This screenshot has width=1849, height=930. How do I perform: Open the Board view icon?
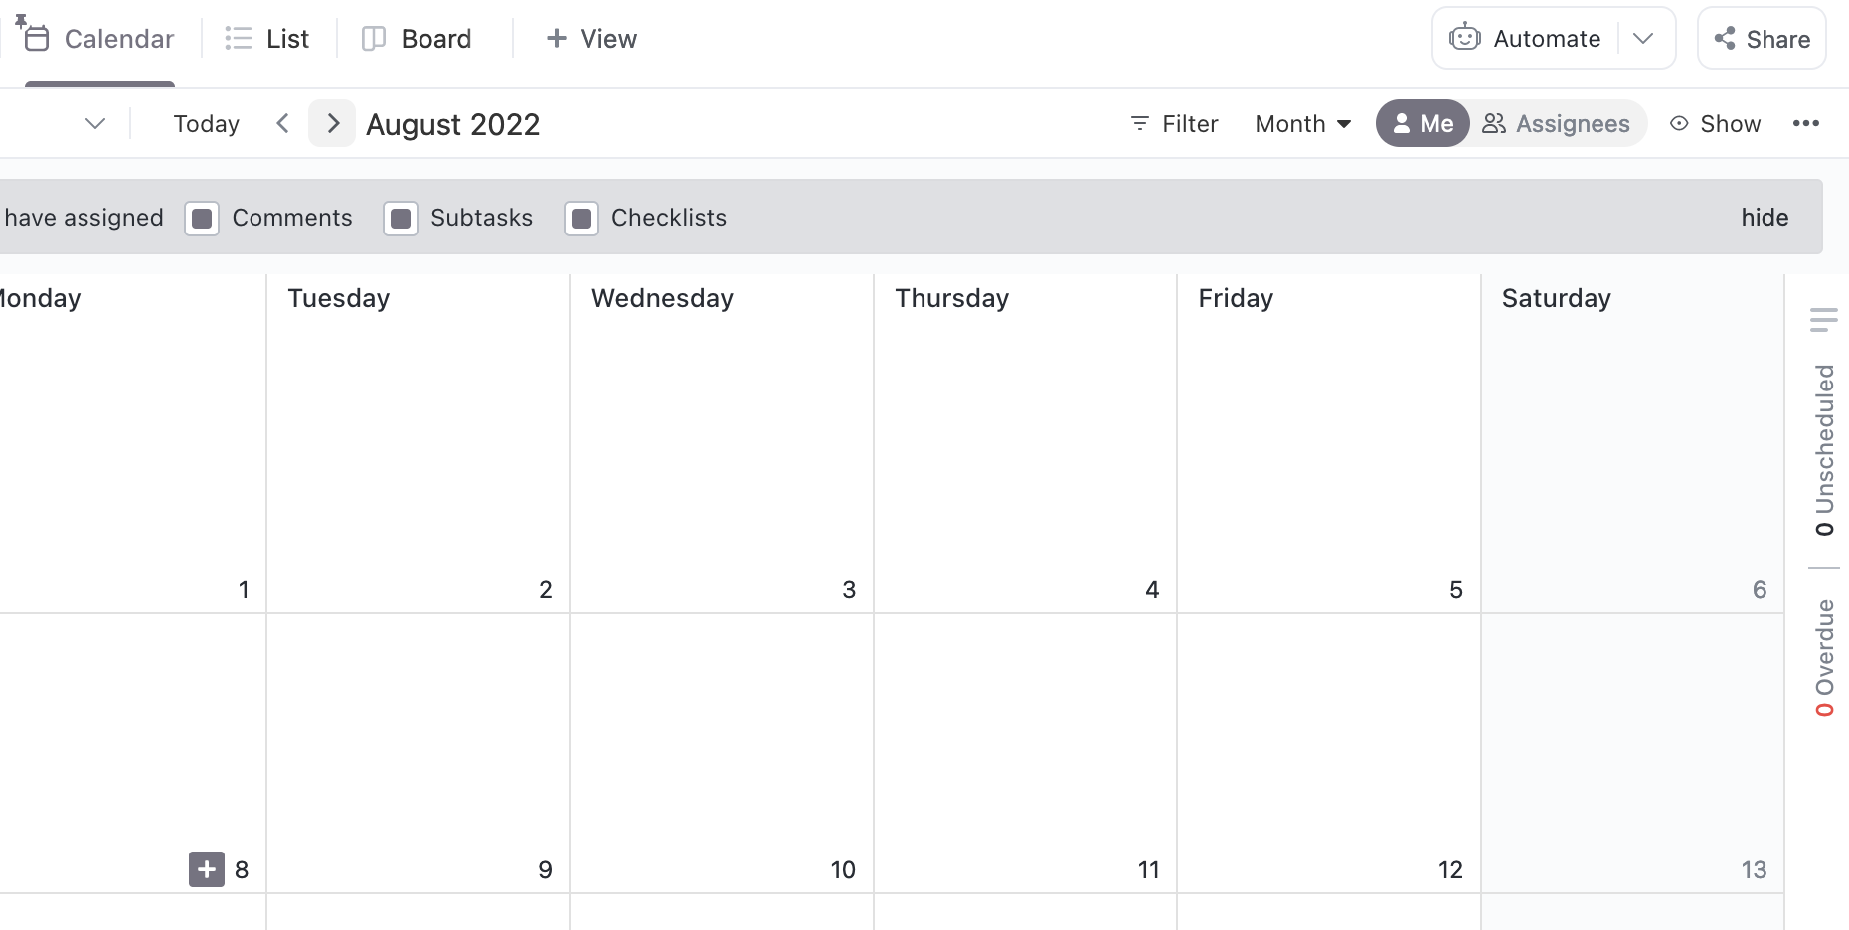374,38
